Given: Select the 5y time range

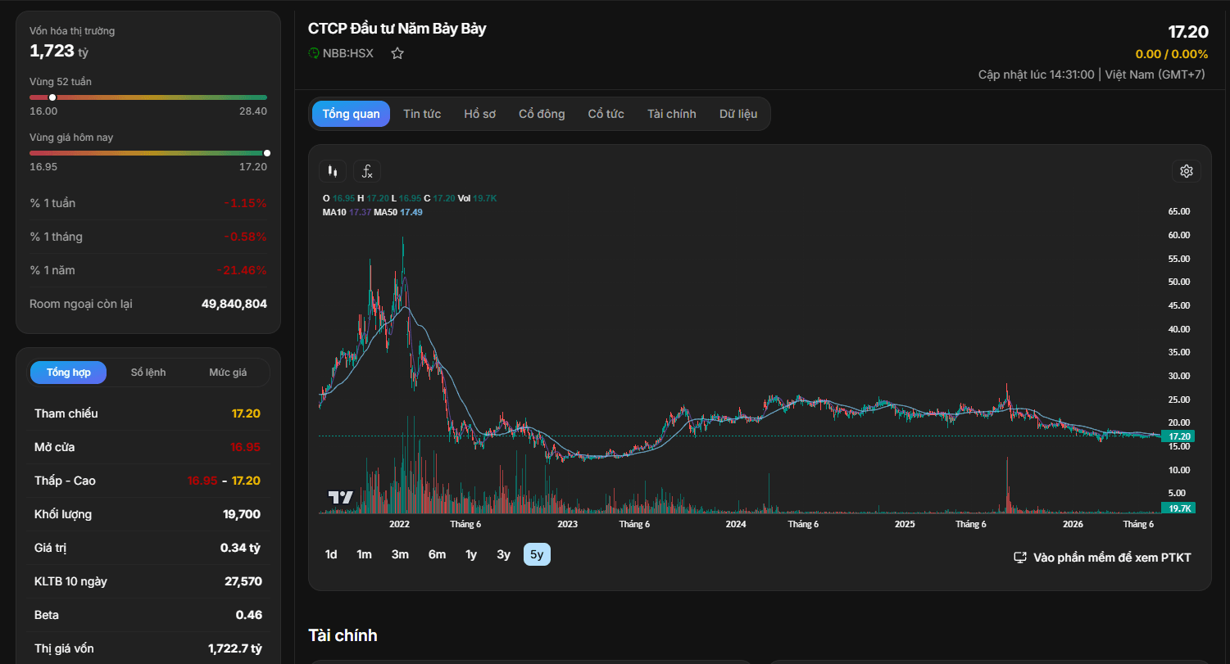Looking at the screenshot, I should [537, 554].
